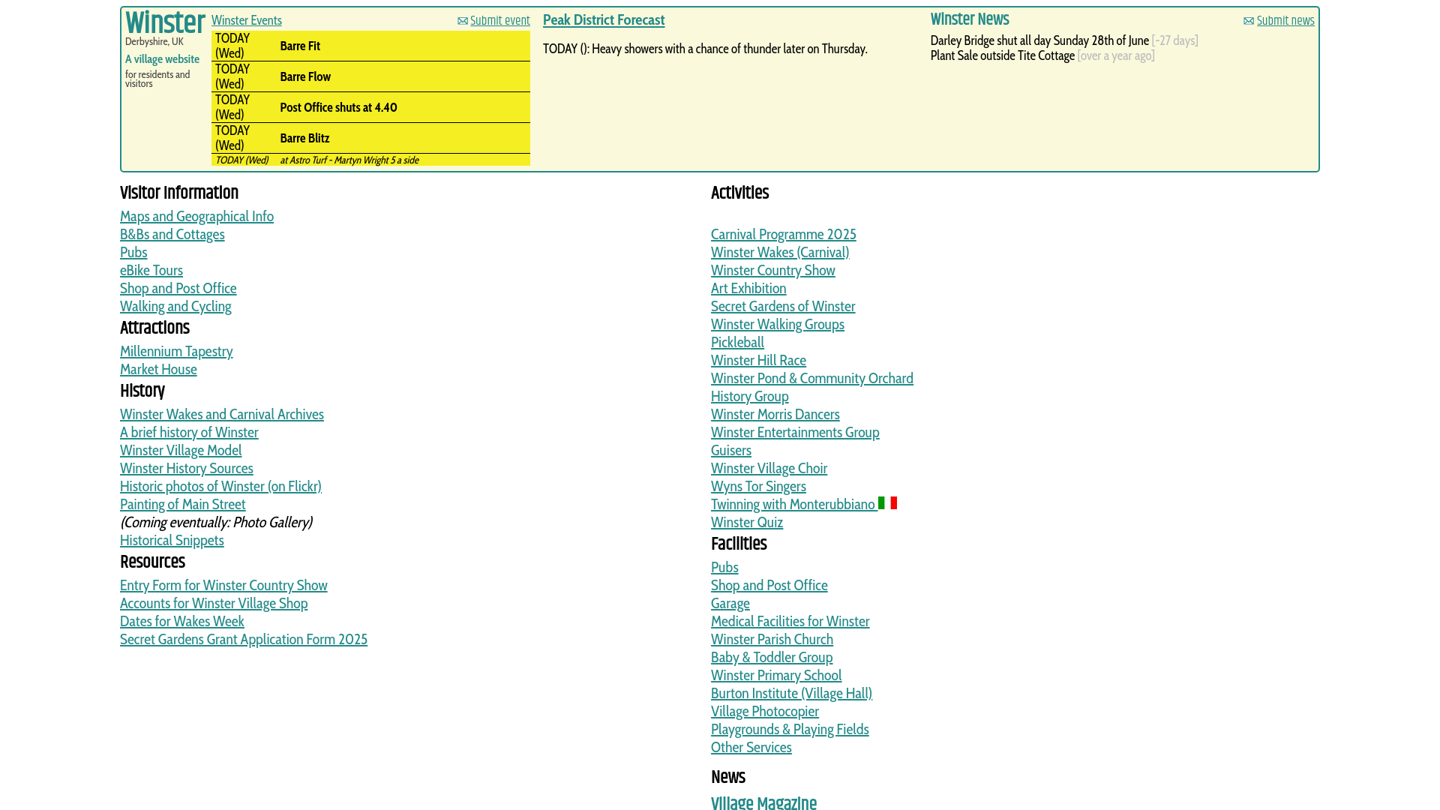The width and height of the screenshot is (1440, 810).
Task: Open the Winster Entertainments Group link
Action: pyautogui.click(x=795, y=432)
